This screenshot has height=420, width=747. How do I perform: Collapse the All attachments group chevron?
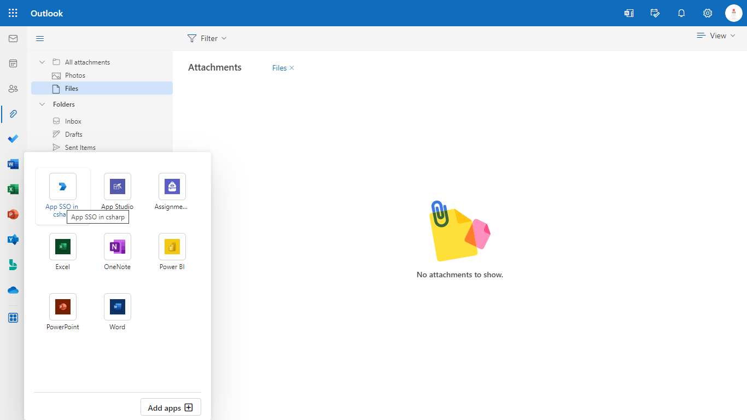click(x=42, y=62)
